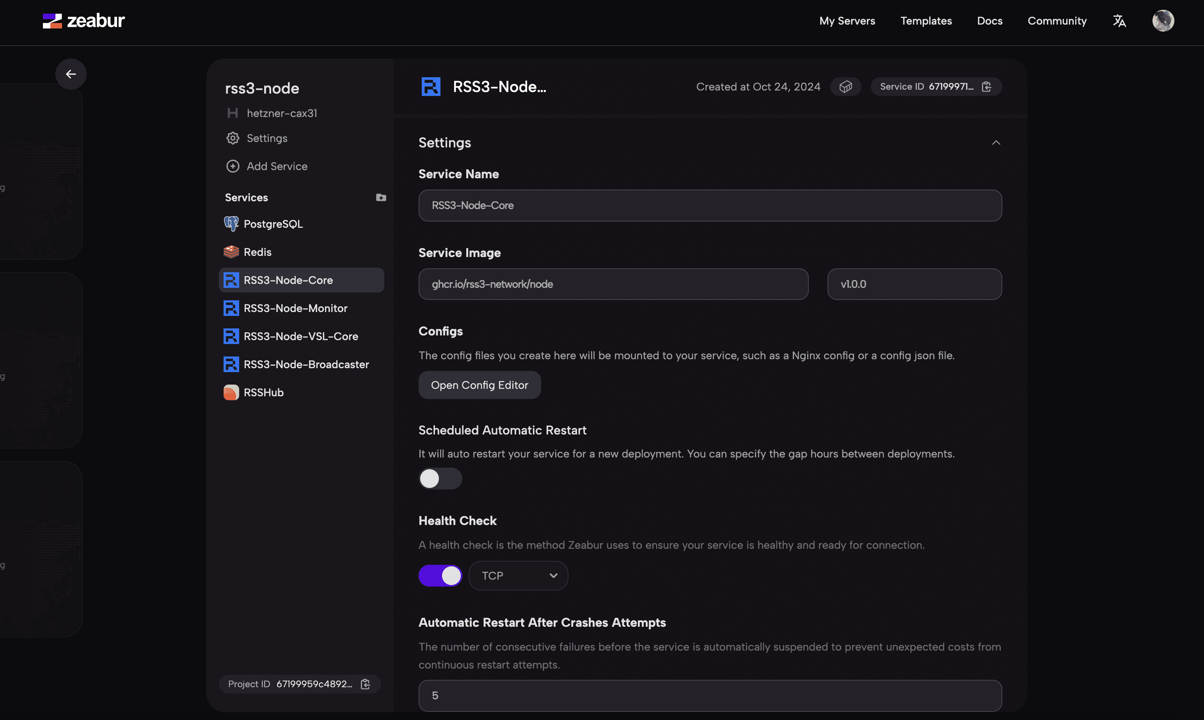Copy the Project ID
Viewport: 1204px width, 720px height.
(366, 684)
